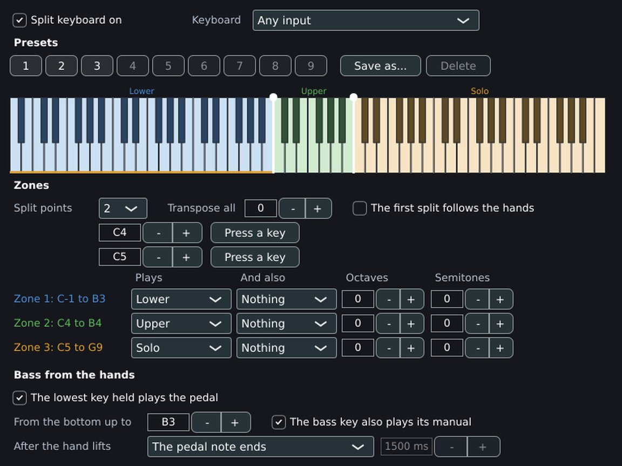Decrease Zone 3 semitones
The width and height of the screenshot is (622, 466).
[478, 348]
